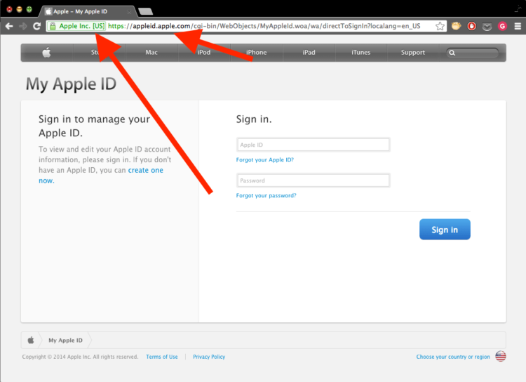This screenshot has height=382, width=526.
Task: Click the Apple logo in footer breadcrumb
Action: click(x=31, y=340)
